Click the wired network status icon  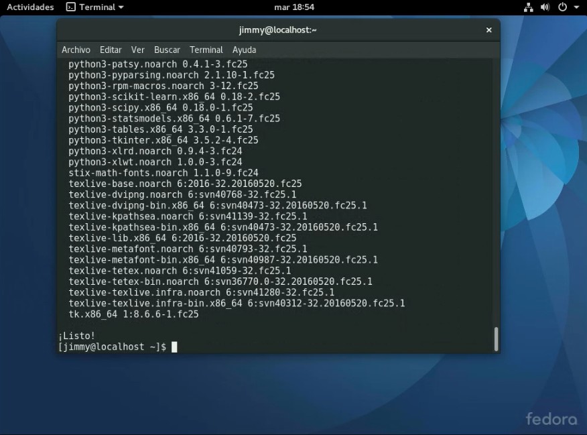[x=529, y=7]
